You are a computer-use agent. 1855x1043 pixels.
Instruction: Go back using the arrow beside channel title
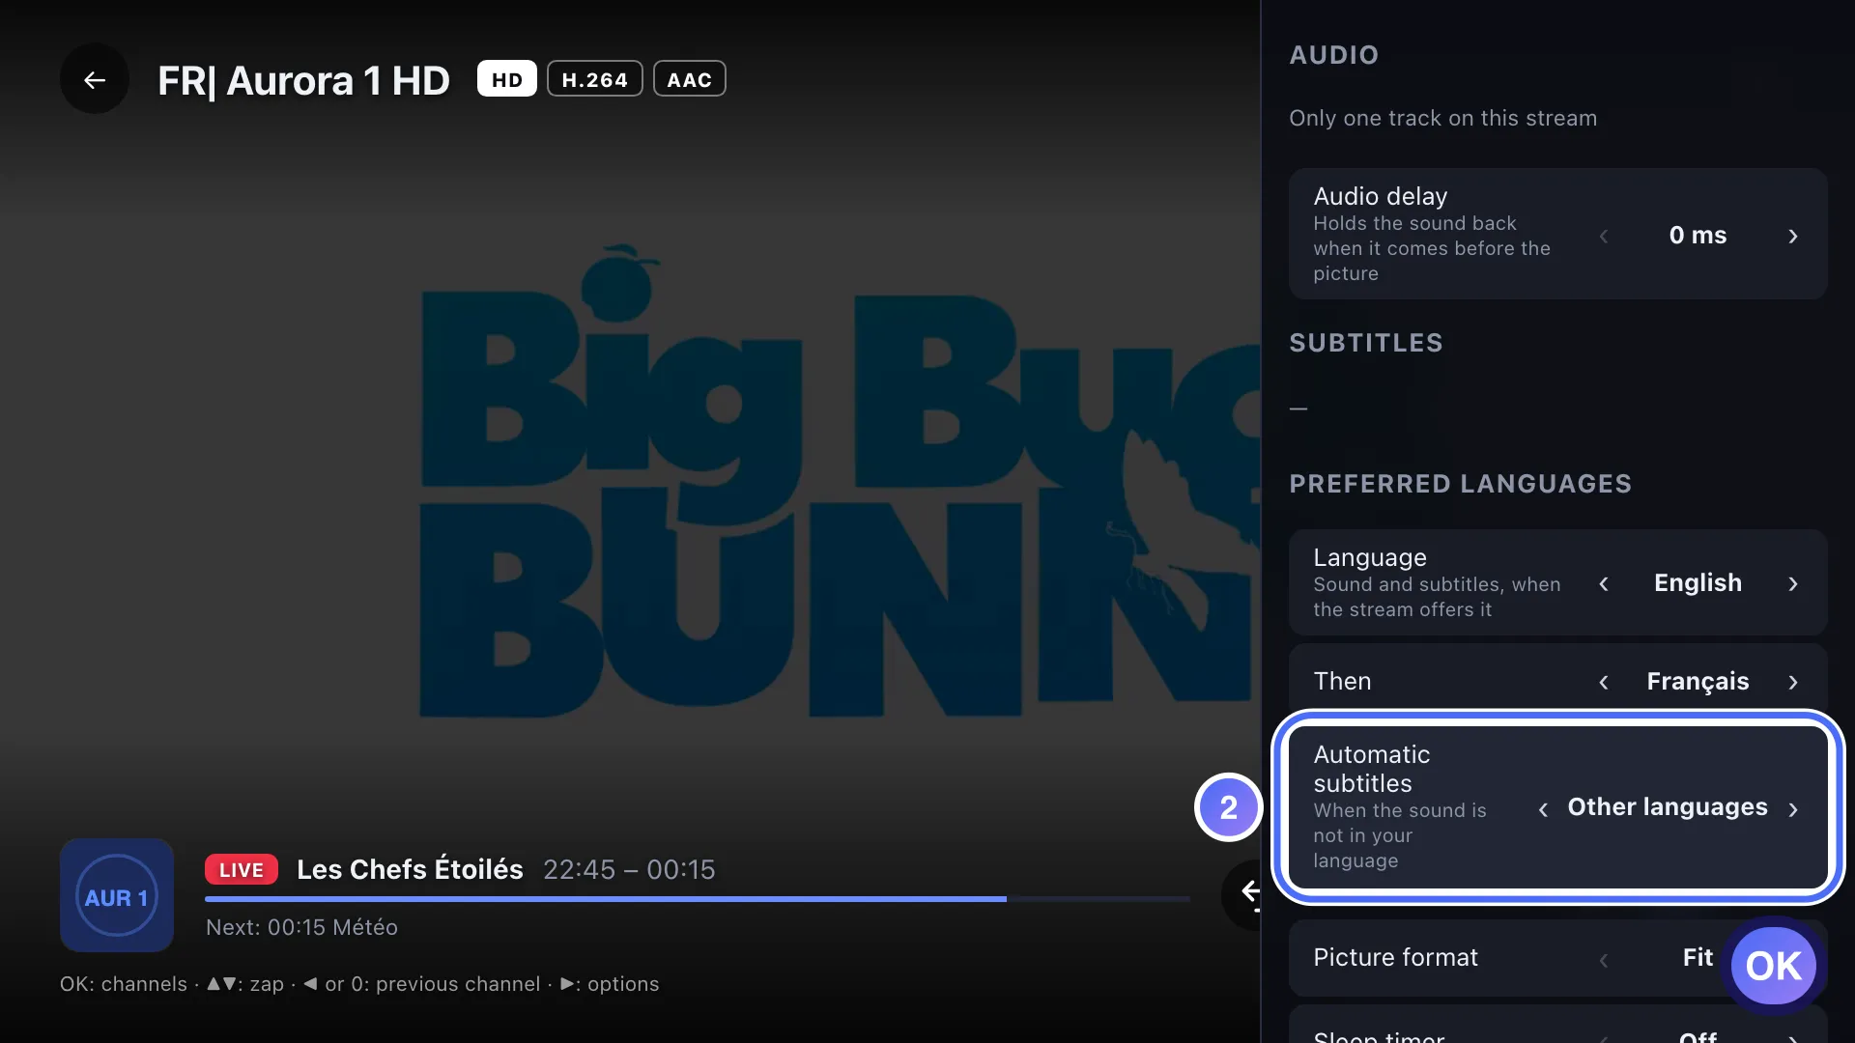[x=95, y=80]
